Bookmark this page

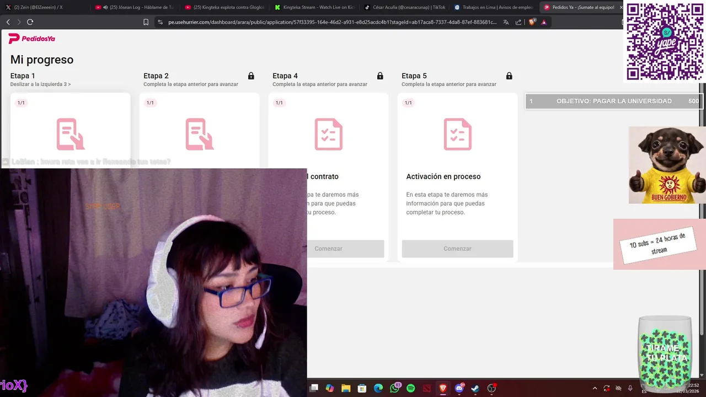(146, 22)
